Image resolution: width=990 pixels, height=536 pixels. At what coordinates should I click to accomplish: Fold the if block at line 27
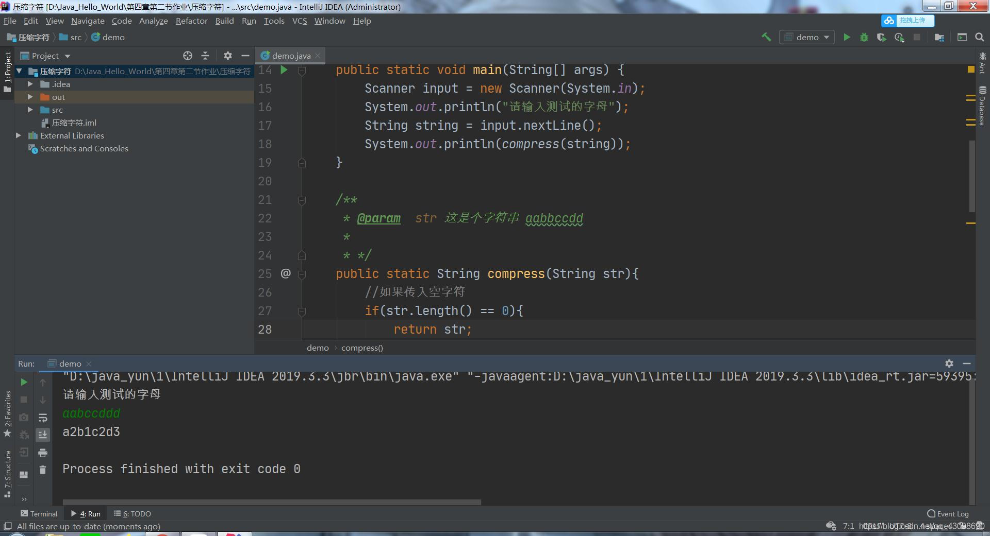coord(302,311)
